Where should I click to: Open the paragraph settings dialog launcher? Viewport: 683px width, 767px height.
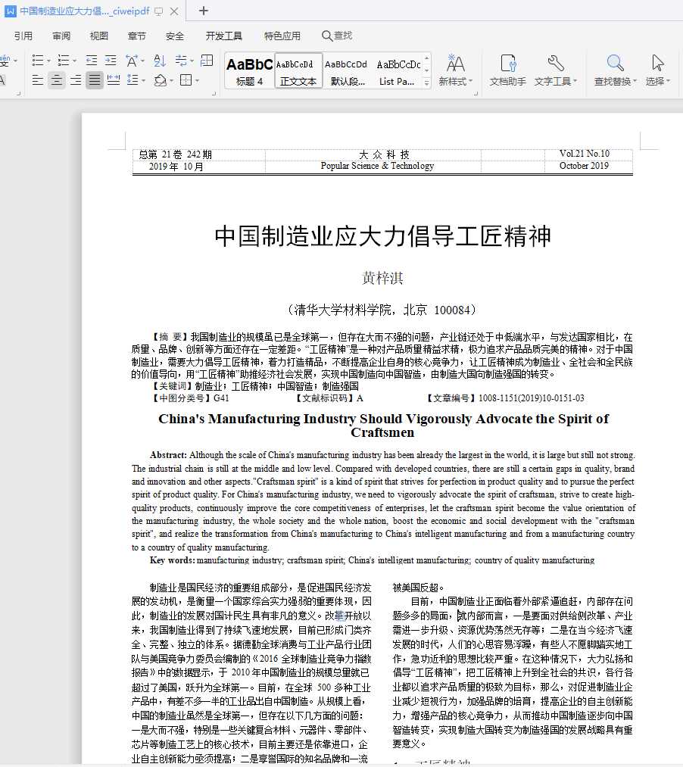214,93
